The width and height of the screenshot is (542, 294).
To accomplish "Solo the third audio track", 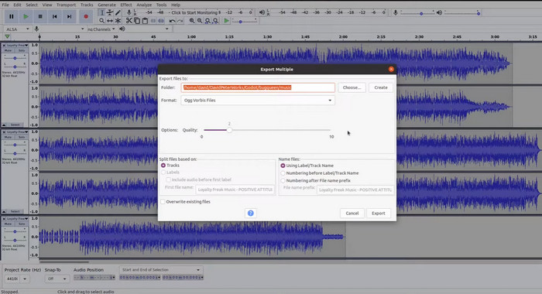I will (x=22, y=224).
